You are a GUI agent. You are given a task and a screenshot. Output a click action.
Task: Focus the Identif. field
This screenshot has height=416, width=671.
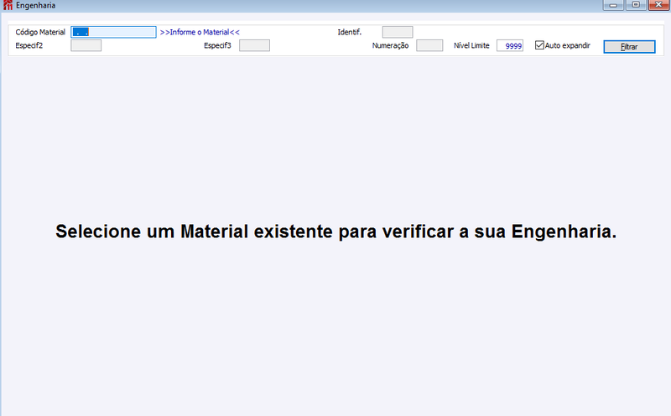pyautogui.click(x=398, y=32)
